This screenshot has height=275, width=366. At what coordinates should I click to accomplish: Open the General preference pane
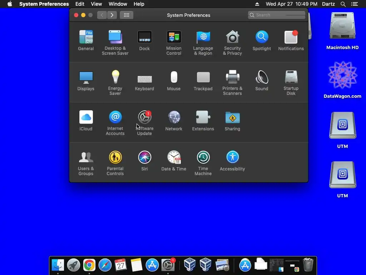click(86, 40)
